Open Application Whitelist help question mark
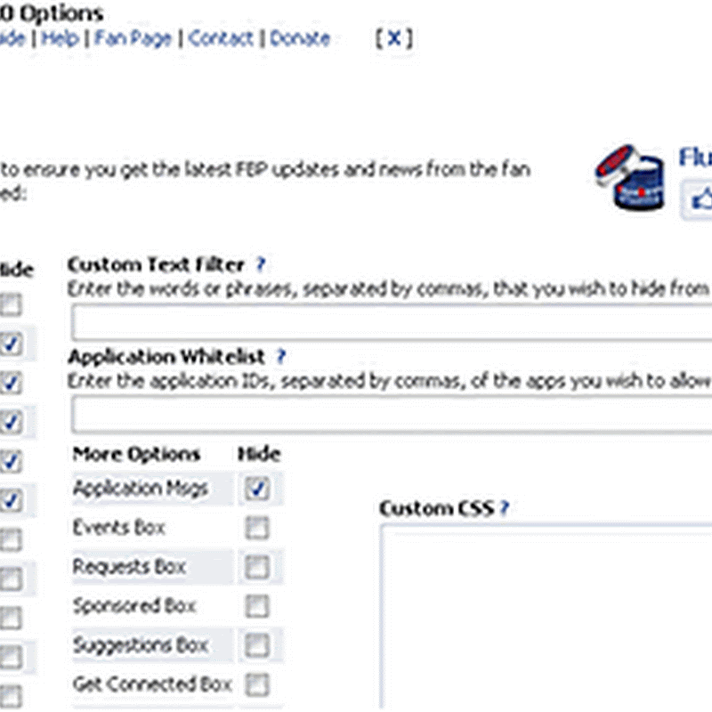 click(281, 357)
